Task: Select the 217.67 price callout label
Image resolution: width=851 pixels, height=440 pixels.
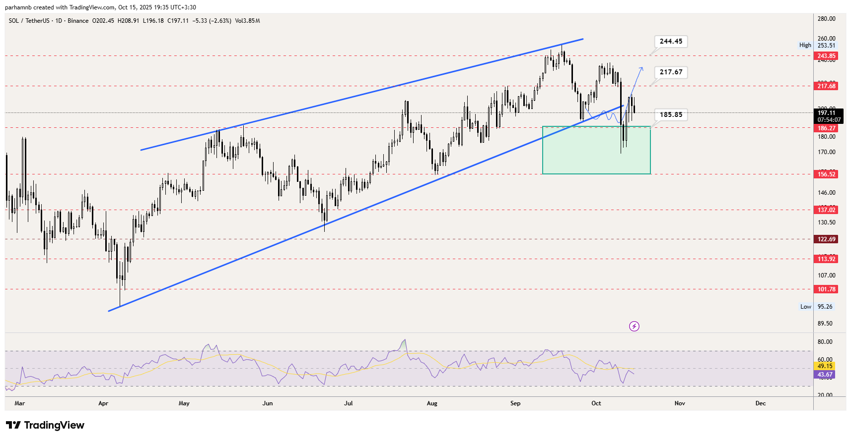Action: coord(671,72)
